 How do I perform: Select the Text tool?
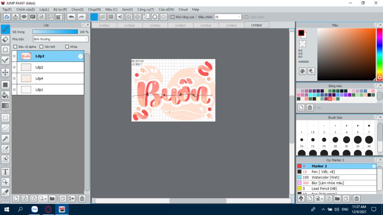click(x=5, y=172)
